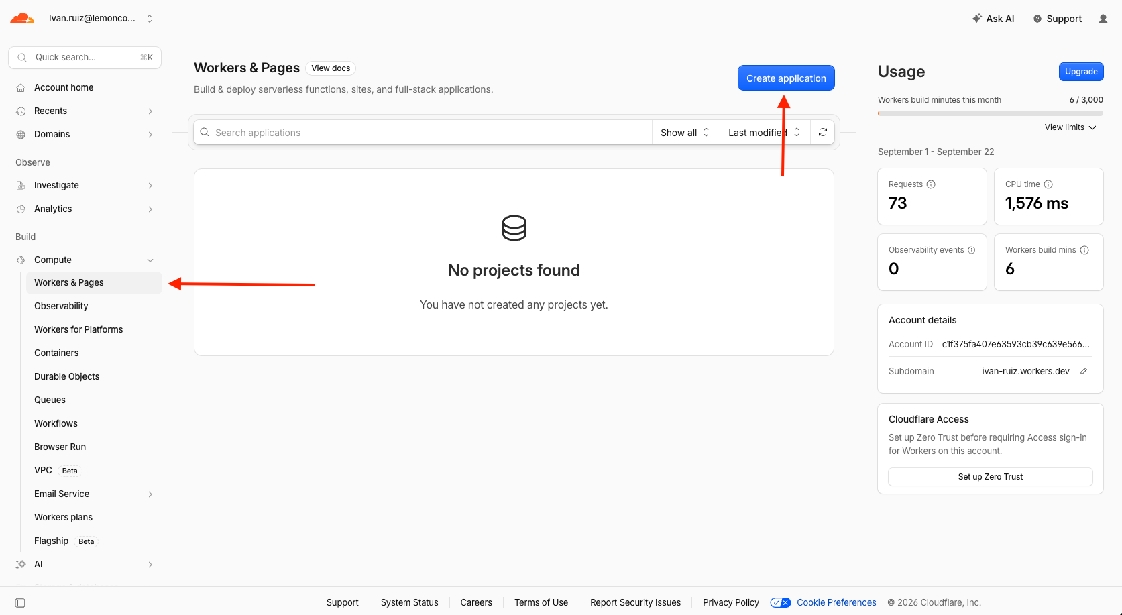Click the CPU time info icon

coord(1048,184)
